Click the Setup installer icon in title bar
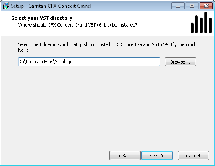The height and width of the screenshot is (166, 215). tap(6, 6)
